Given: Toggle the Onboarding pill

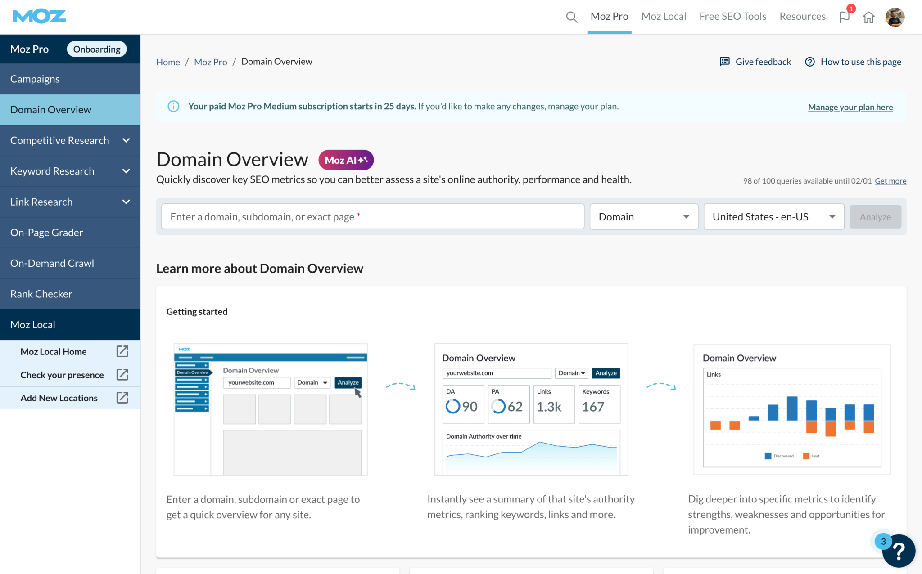Looking at the screenshot, I should tap(96, 49).
